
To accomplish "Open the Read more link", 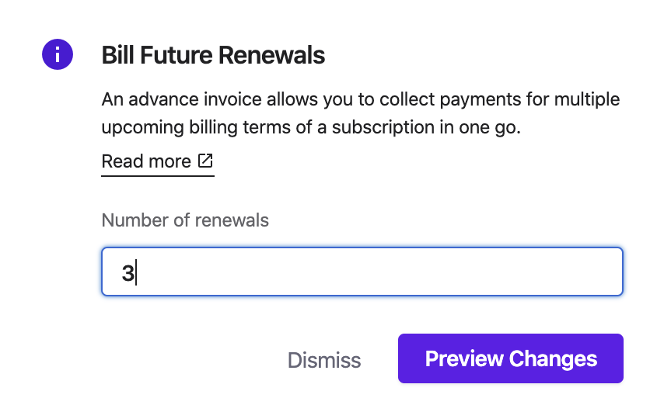I will tap(146, 161).
